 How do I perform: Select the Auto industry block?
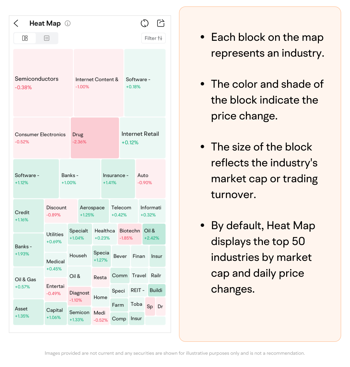(150, 179)
